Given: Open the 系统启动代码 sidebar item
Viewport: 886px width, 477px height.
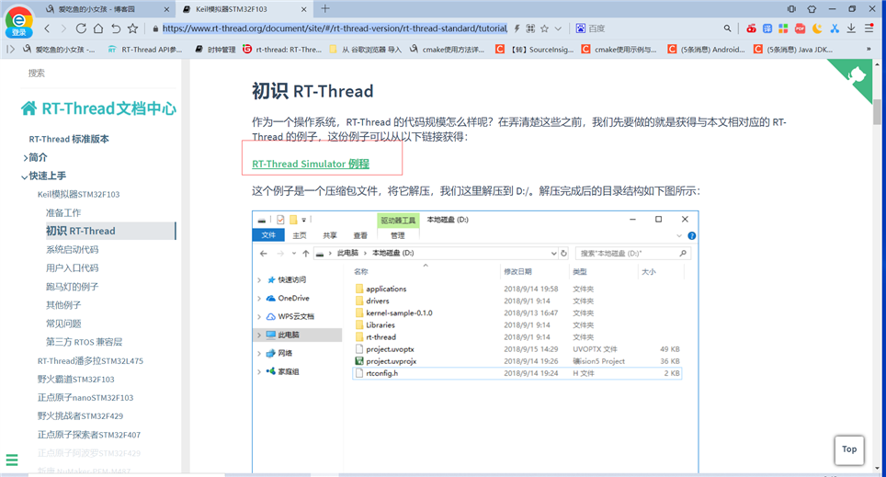Looking at the screenshot, I should (x=72, y=249).
